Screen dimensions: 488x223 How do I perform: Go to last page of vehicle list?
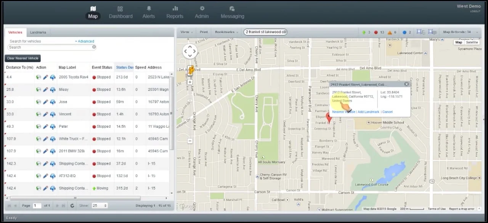click(63, 206)
